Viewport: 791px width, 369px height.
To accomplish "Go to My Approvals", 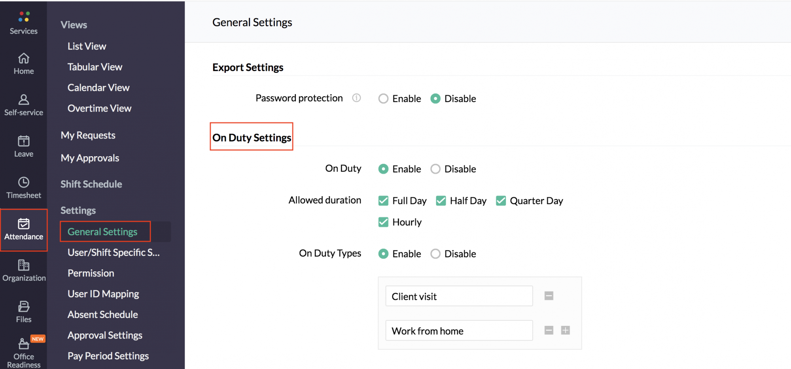I will (90, 158).
